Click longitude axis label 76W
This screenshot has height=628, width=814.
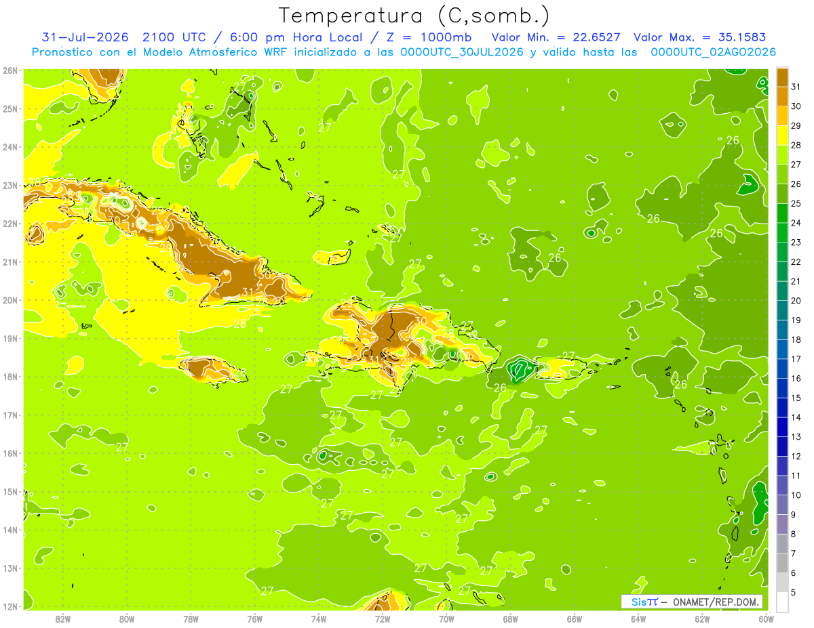[254, 619]
